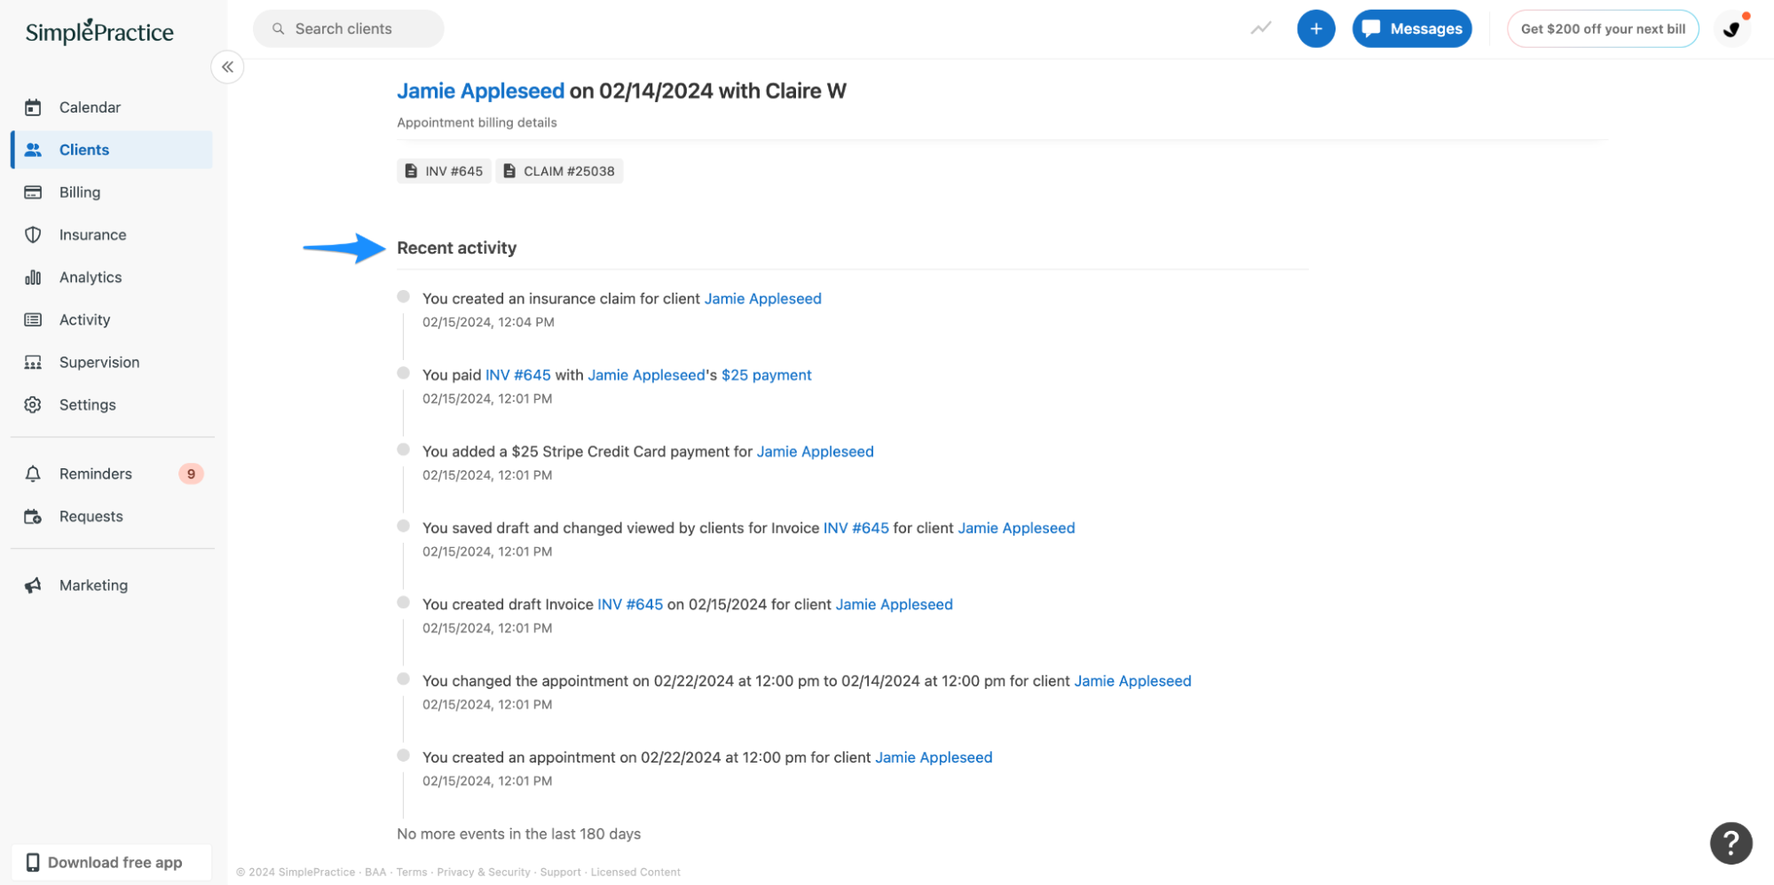Viewport: 1774px width, 885px height.
Task: Open Settings from the sidebar
Action: pyautogui.click(x=87, y=404)
